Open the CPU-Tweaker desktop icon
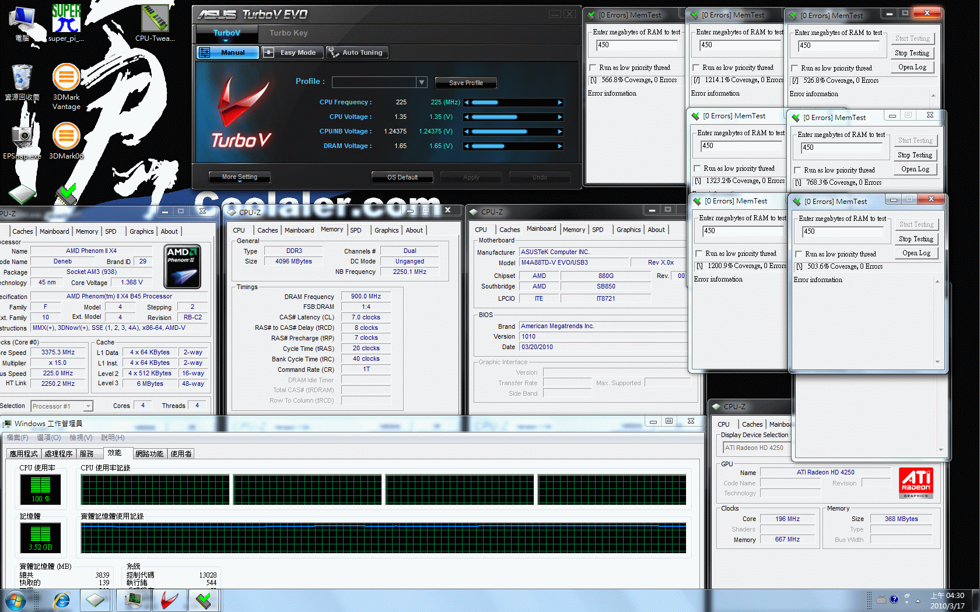Viewport: 980px width, 612px height. (x=155, y=22)
